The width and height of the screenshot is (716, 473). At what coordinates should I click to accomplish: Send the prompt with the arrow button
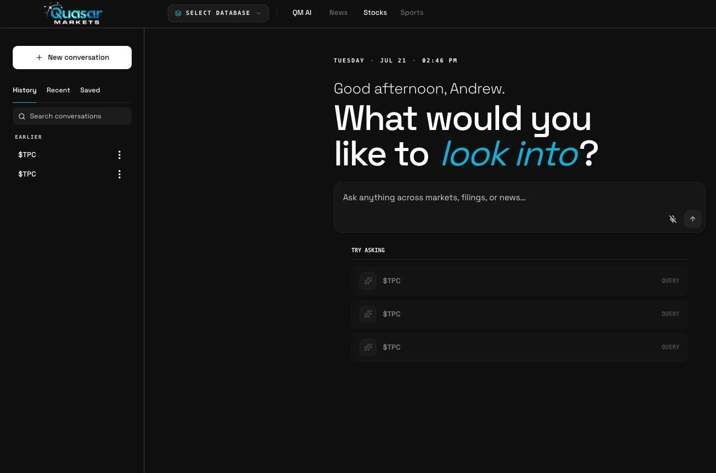[693, 219]
